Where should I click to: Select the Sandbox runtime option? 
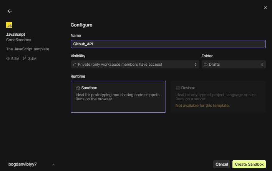pos(118,96)
